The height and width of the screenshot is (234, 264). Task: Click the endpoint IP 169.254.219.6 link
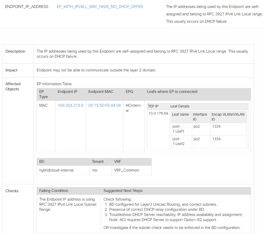(x=70, y=105)
